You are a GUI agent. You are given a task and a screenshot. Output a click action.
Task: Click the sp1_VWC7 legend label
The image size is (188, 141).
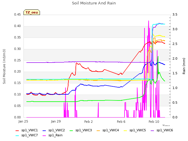(x=29, y=135)
